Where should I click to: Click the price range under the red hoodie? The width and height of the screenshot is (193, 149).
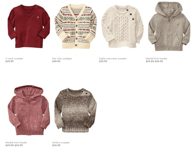14,145
